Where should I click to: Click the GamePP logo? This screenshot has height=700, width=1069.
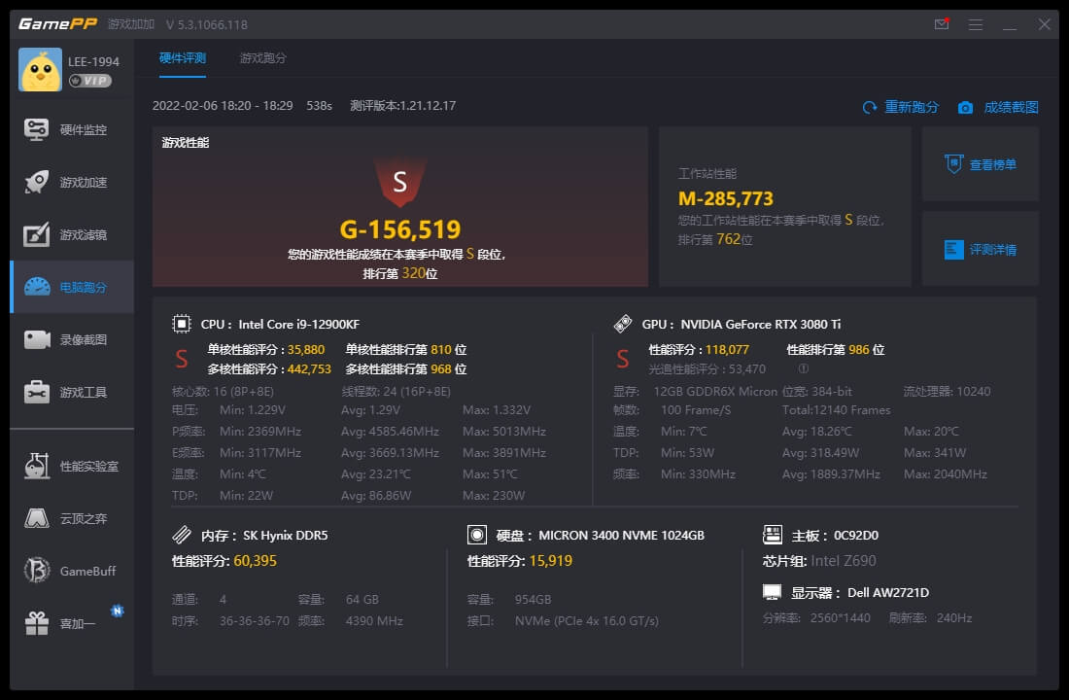click(x=58, y=24)
